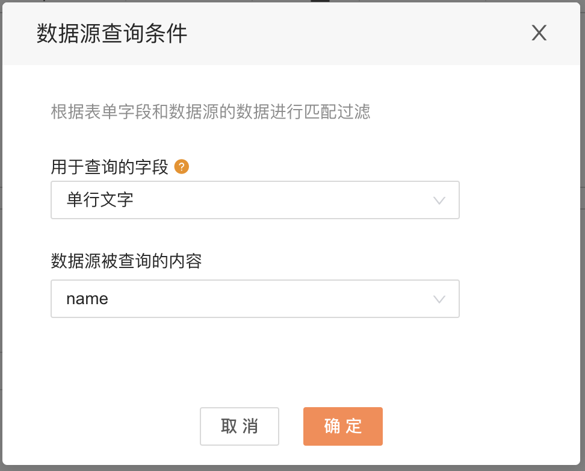
Task: Click empty space between 取消 and 确定
Action: click(291, 426)
